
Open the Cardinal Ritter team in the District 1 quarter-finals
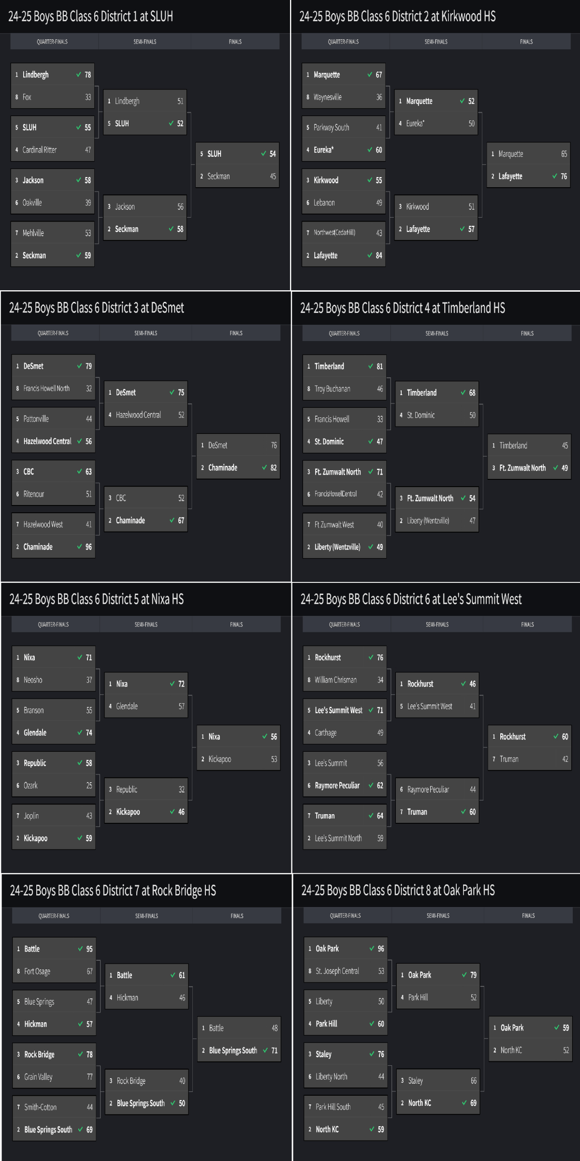[x=40, y=150]
